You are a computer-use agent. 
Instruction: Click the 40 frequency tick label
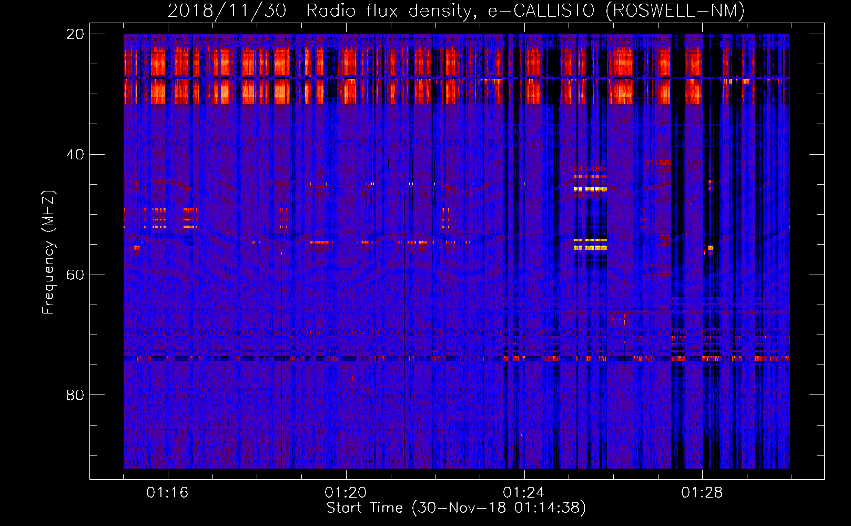pyautogui.click(x=75, y=155)
